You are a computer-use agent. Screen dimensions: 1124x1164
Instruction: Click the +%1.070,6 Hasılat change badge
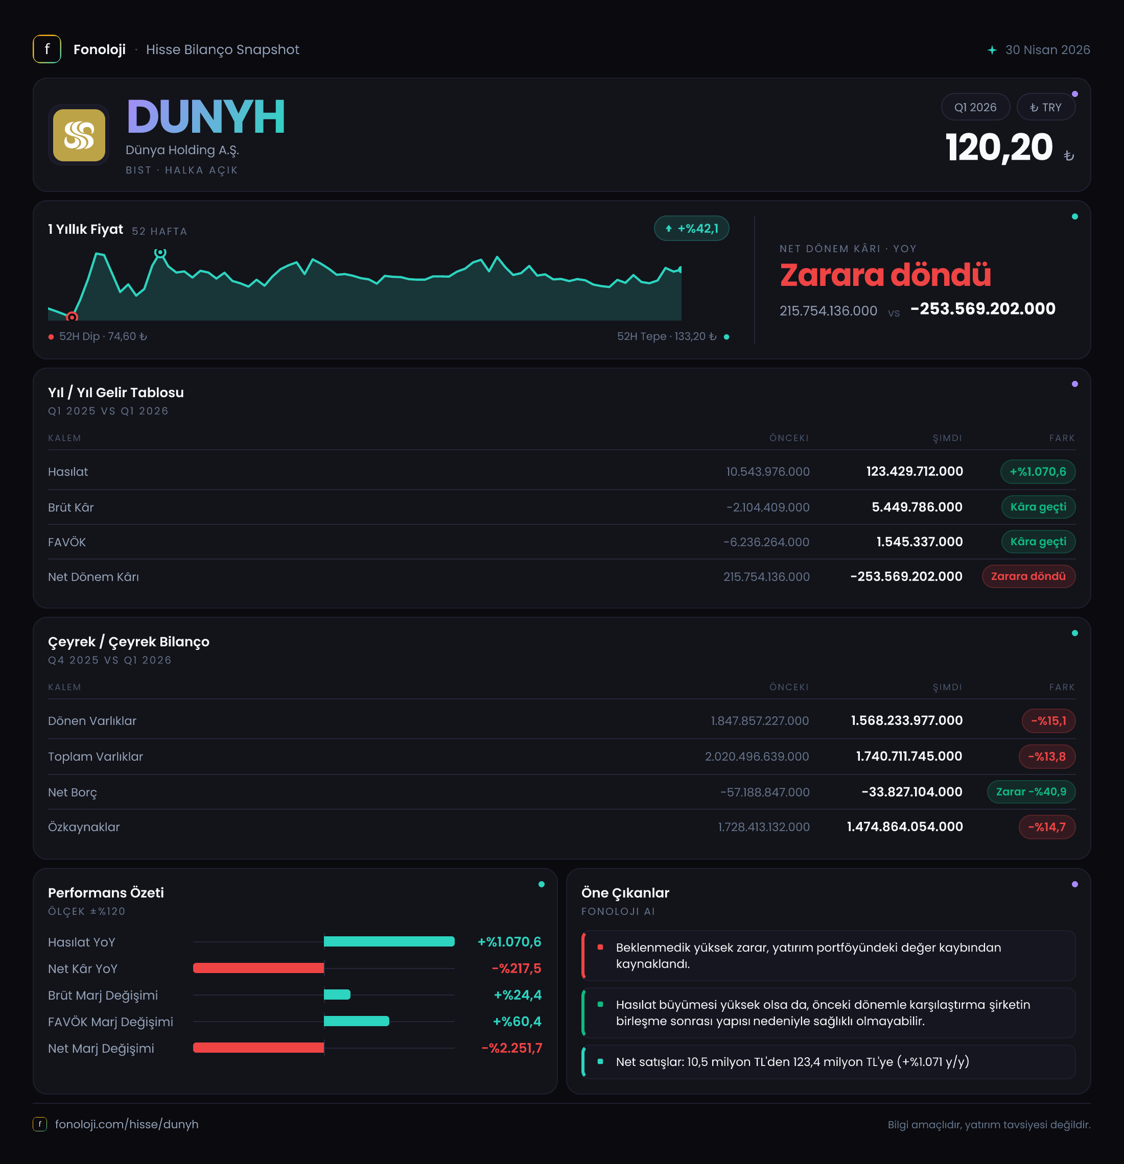1038,472
